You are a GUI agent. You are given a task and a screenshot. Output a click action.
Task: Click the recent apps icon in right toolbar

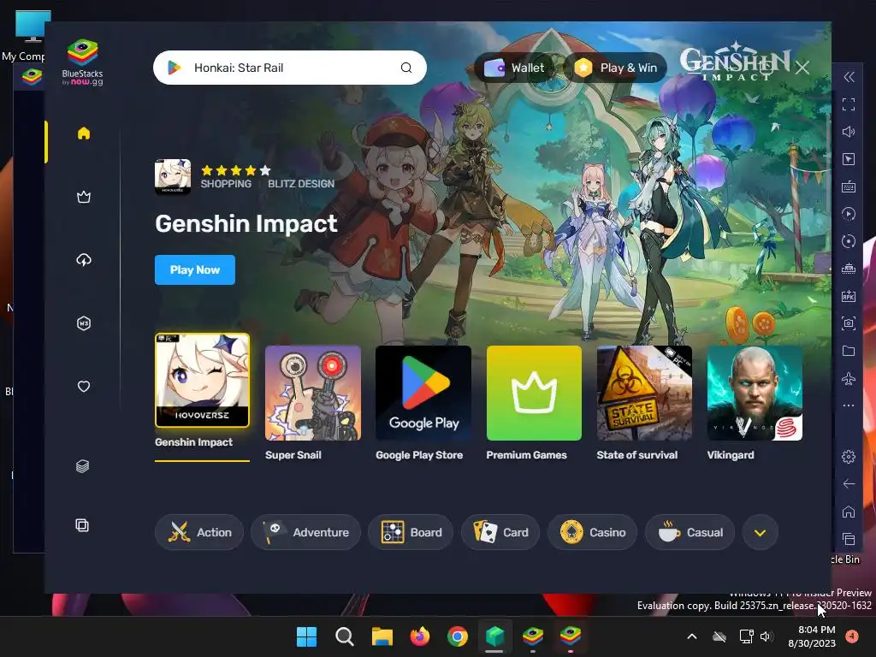point(849,539)
